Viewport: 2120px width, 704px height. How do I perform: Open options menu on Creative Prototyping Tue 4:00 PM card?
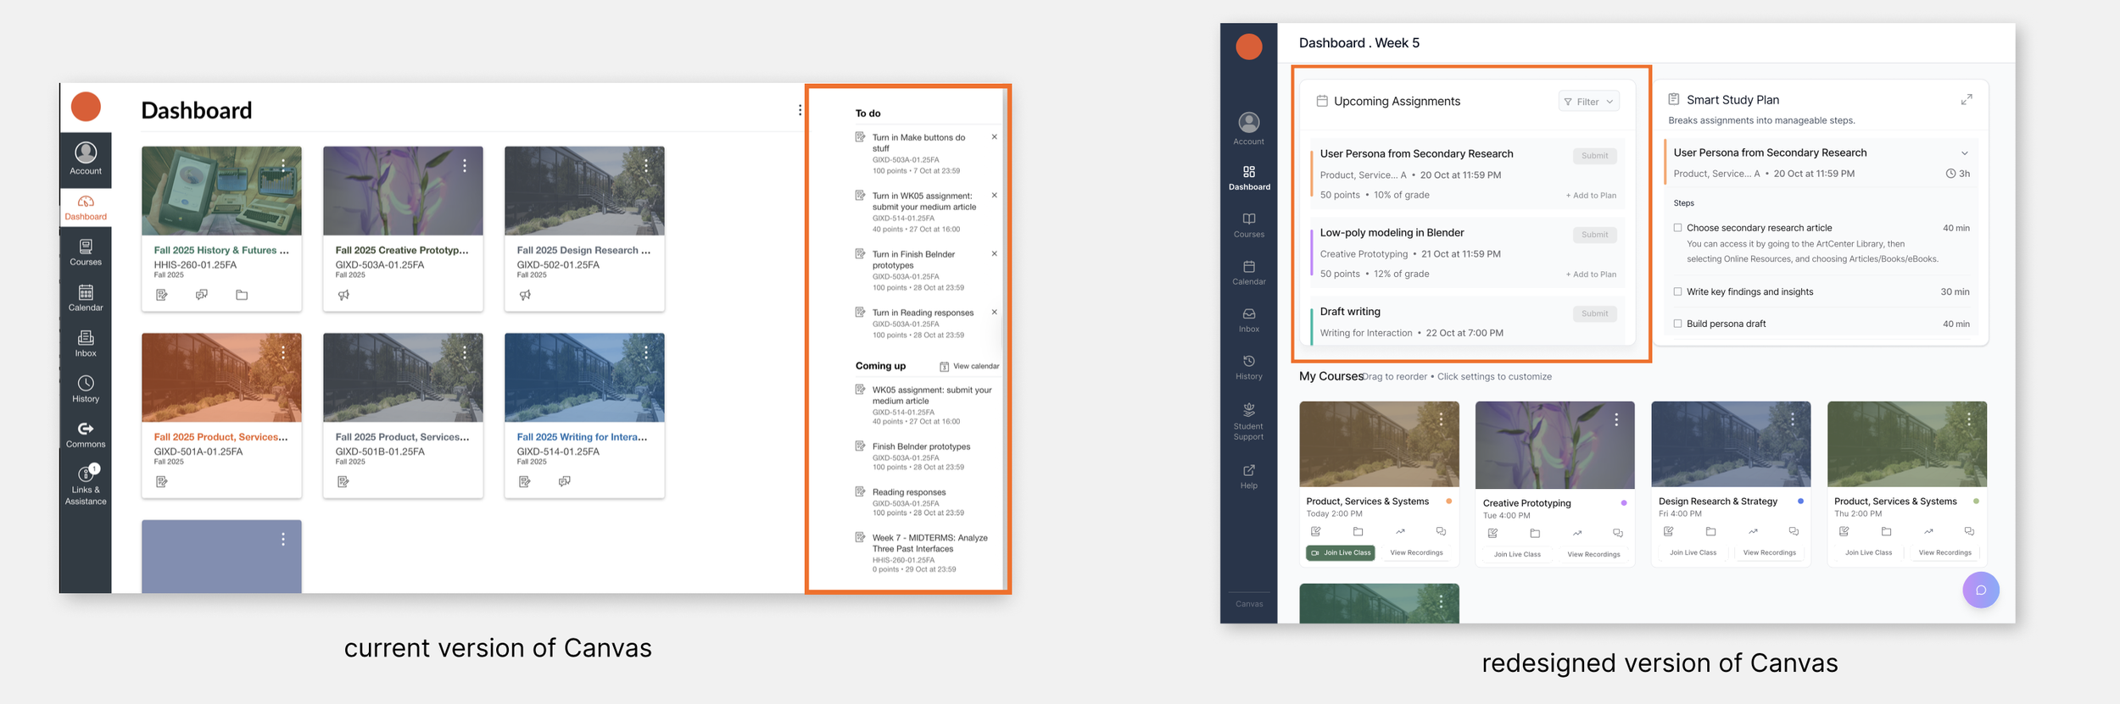(x=1616, y=419)
